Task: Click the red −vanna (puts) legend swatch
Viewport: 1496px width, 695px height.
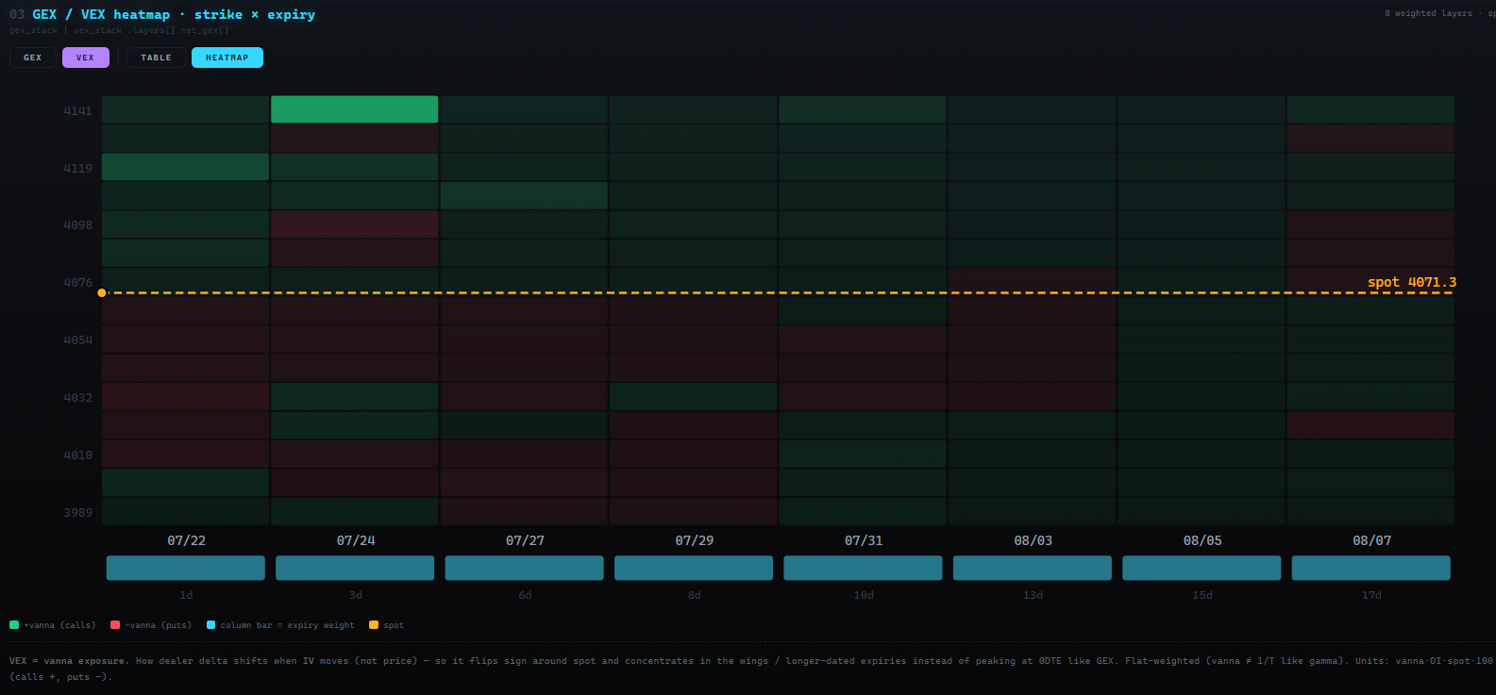Action: 115,624
